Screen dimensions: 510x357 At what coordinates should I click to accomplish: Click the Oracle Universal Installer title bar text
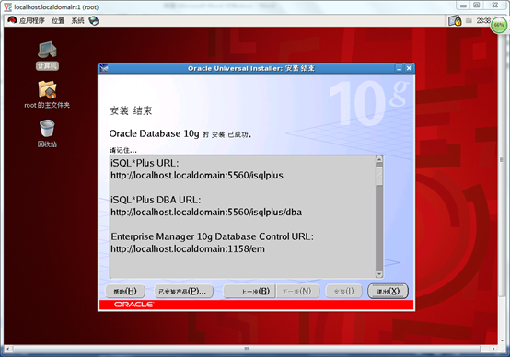pos(251,68)
